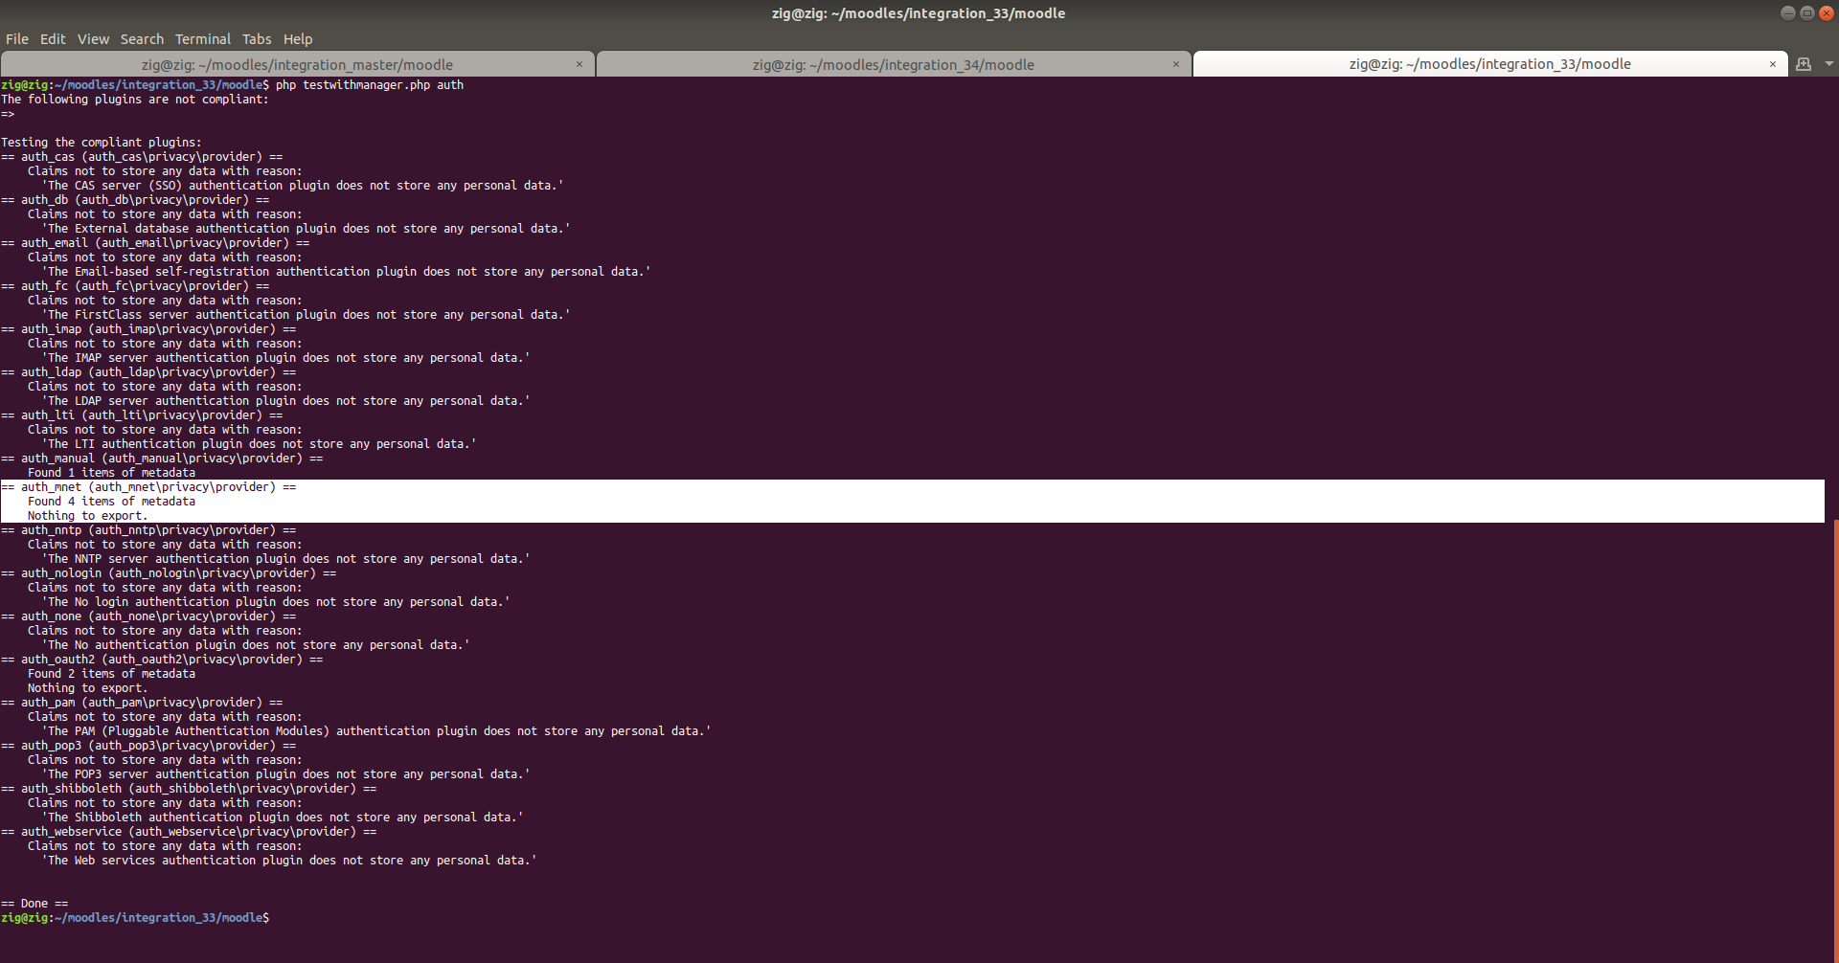
Task: Click the auth_cas provider header line
Action: pos(142,157)
